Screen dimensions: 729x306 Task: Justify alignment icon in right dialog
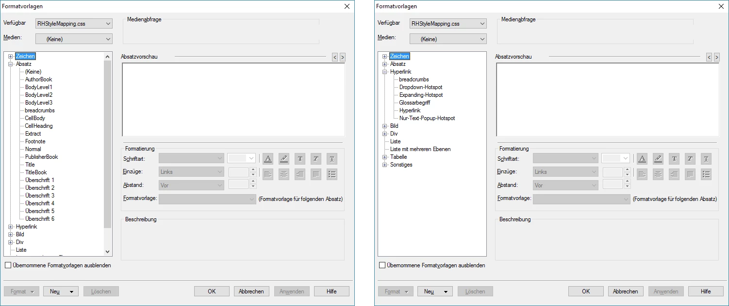(x=690, y=174)
